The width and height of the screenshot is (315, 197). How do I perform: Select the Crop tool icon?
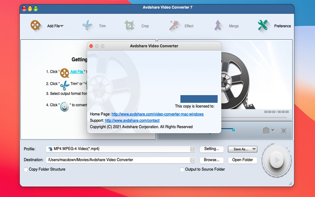point(129,25)
